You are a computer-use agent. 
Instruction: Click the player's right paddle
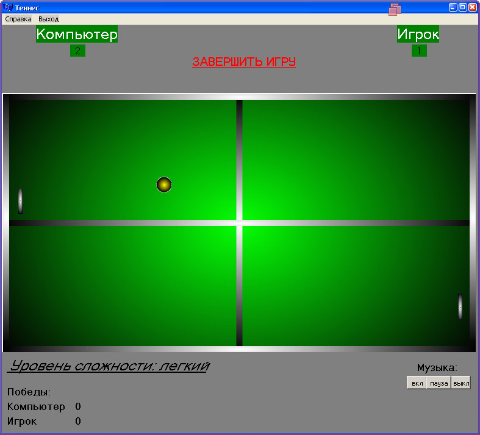click(460, 306)
